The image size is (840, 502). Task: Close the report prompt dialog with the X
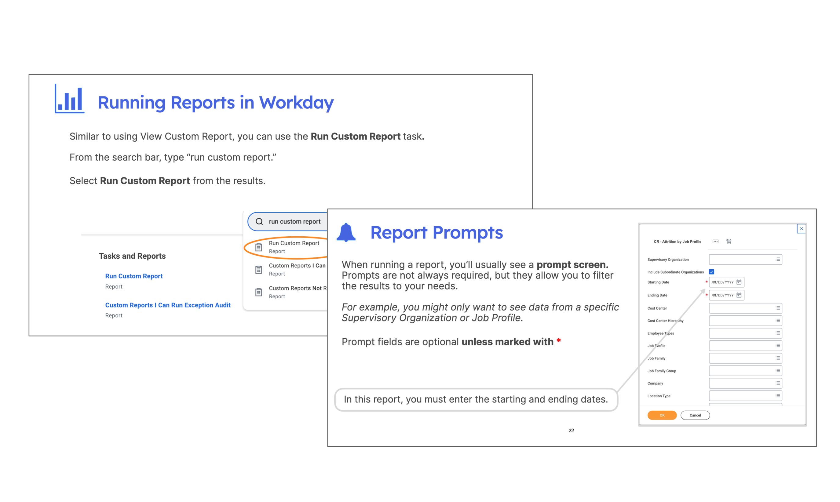point(802,229)
